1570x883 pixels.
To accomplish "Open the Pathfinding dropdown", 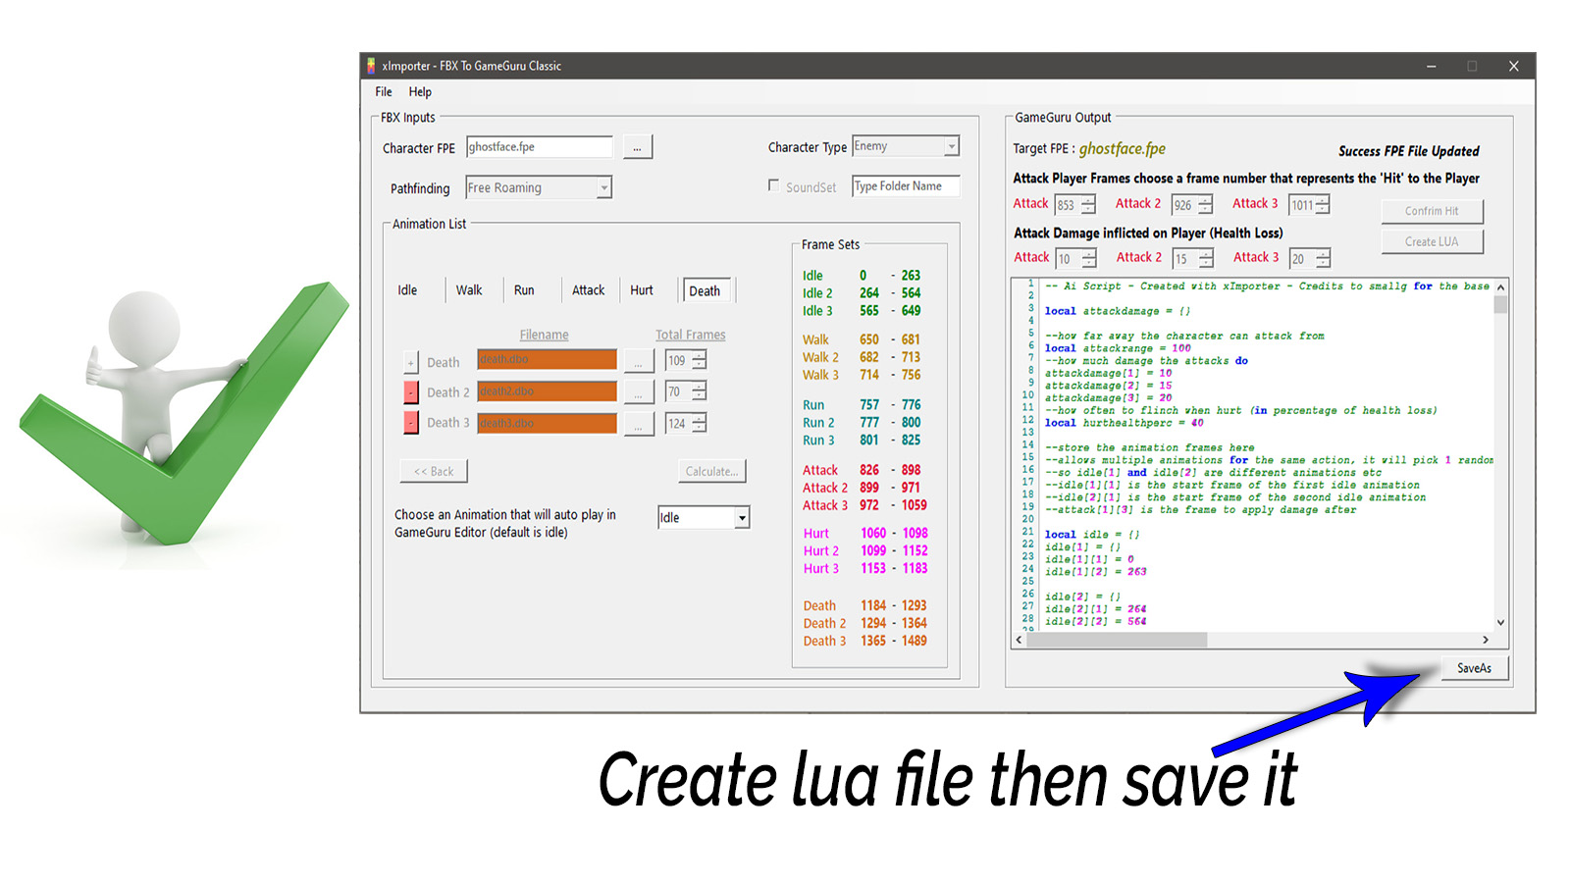I will tap(539, 187).
